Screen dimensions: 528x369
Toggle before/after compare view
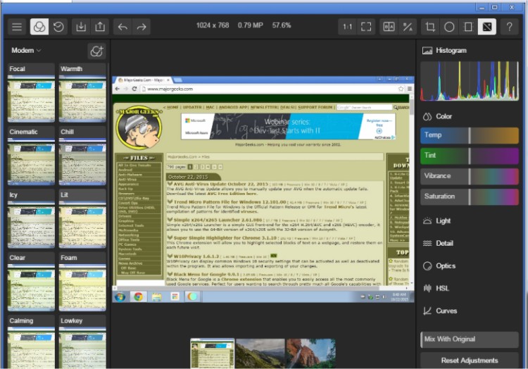389,27
